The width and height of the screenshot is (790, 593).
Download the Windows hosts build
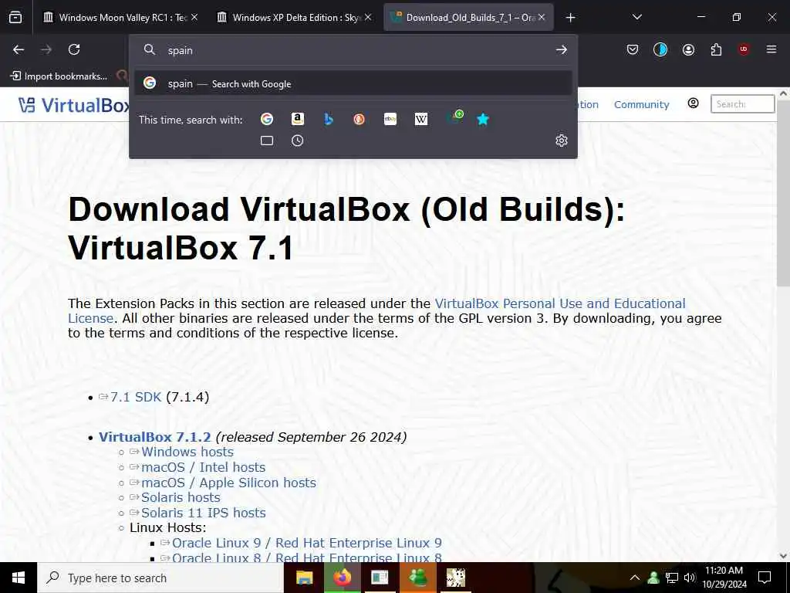[187, 452]
